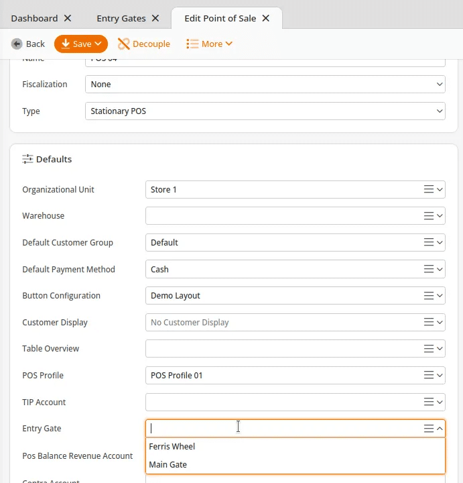This screenshot has width=463, height=483.
Task: Expand the POS Profile chevron
Action: (440, 375)
